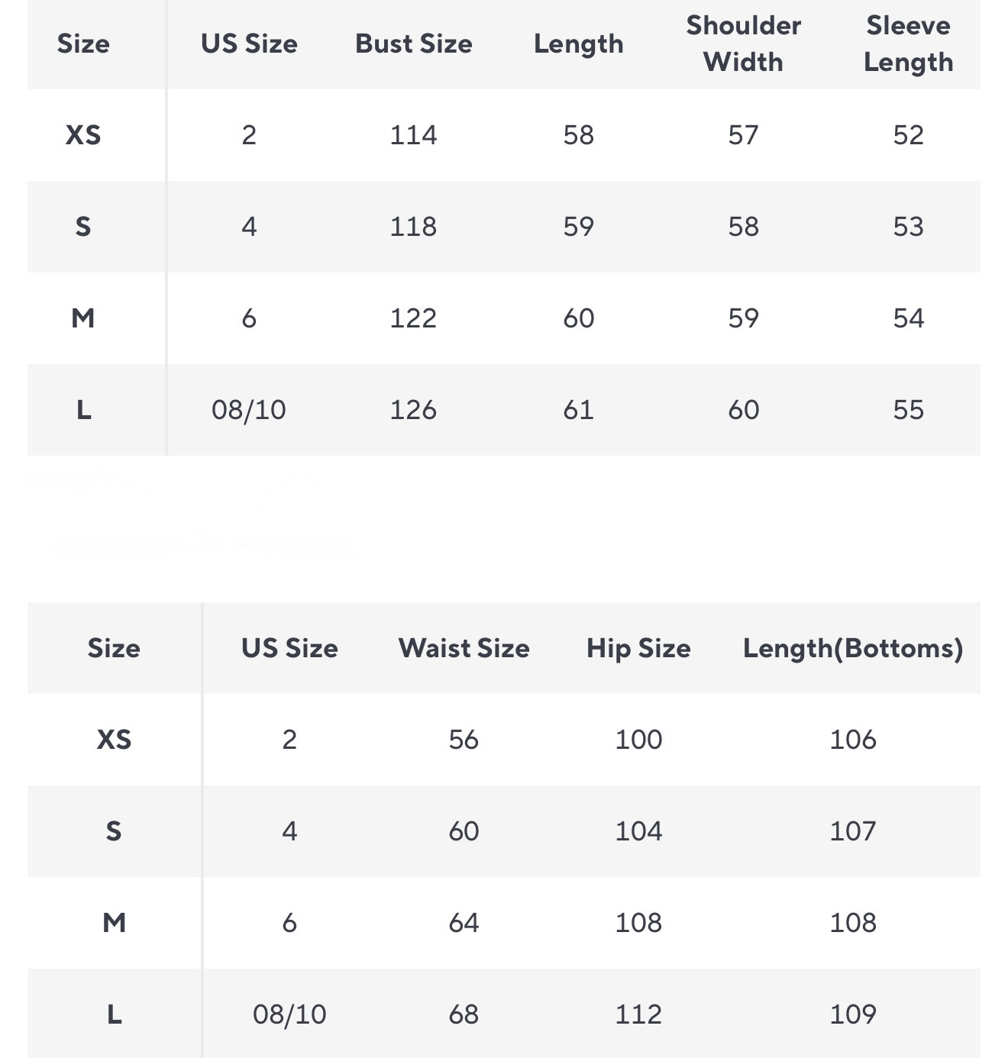The width and height of the screenshot is (1008, 1058).
Task: Click sleeve length value 52
Action: (908, 135)
